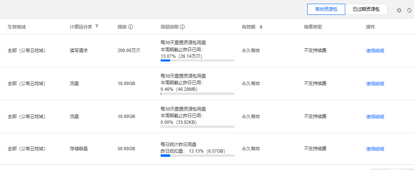Click the 操作 column header
Viewport: 414px width, 170px height.
pos(371,27)
